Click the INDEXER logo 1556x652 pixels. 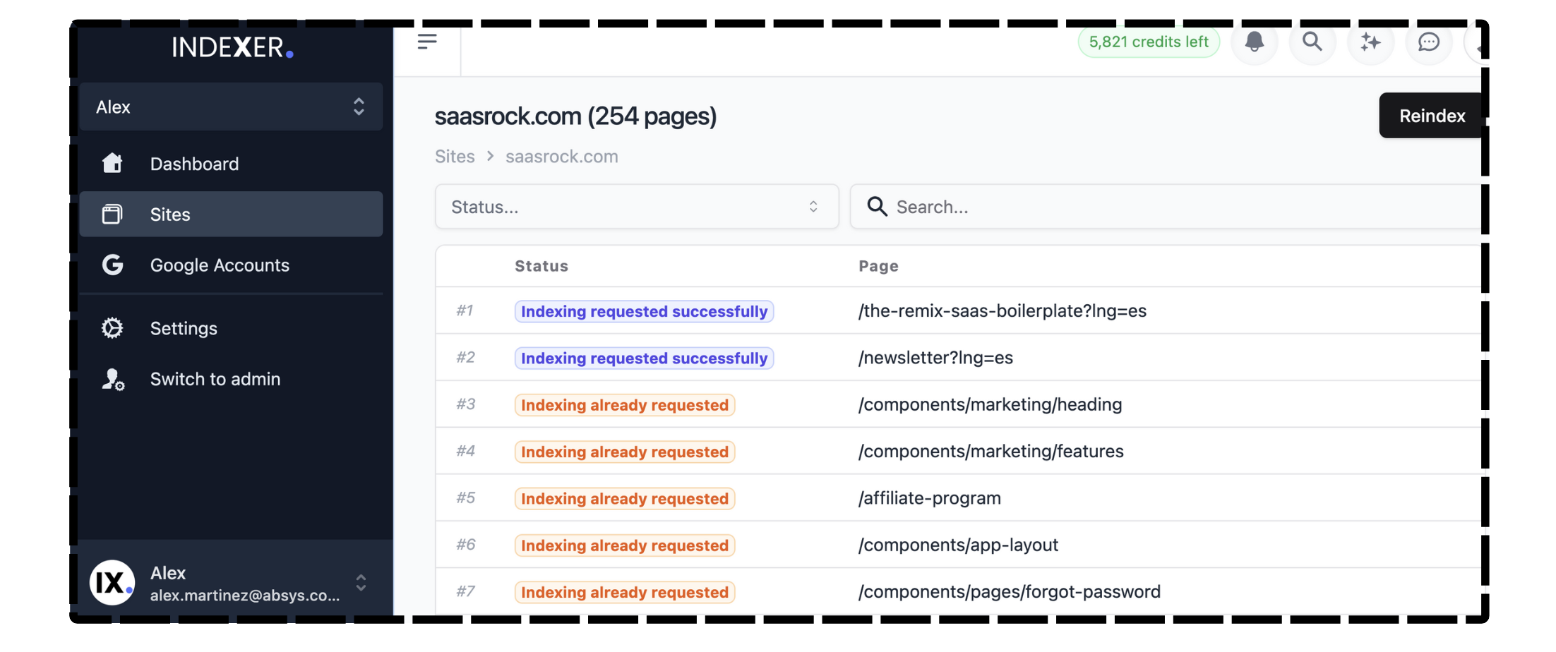click(x=232, y=47)
